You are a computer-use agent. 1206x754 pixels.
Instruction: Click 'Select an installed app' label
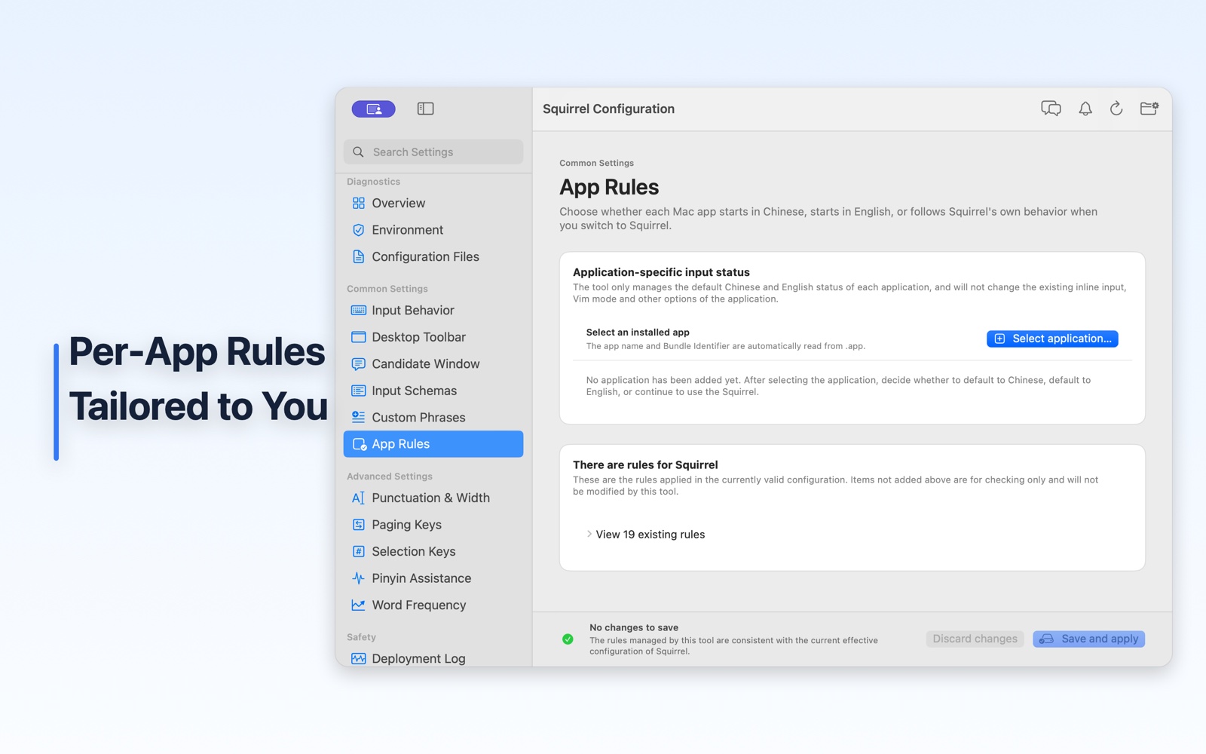[638, 333]
